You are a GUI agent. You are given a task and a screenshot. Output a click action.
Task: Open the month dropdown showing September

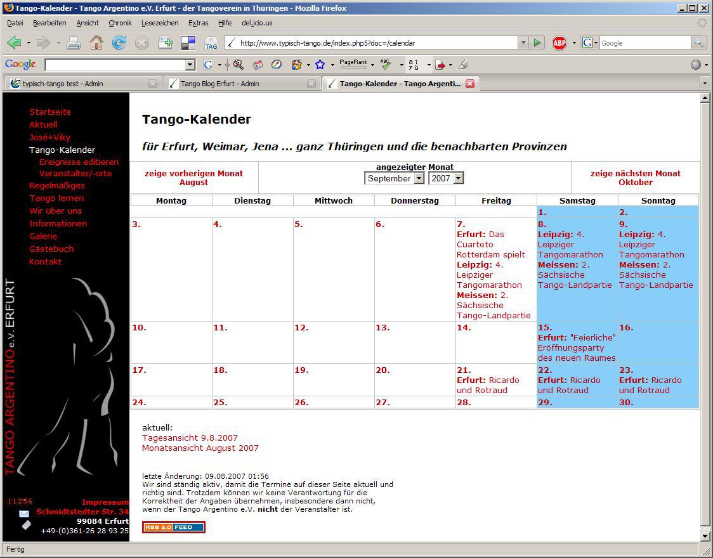coord(394,179)
